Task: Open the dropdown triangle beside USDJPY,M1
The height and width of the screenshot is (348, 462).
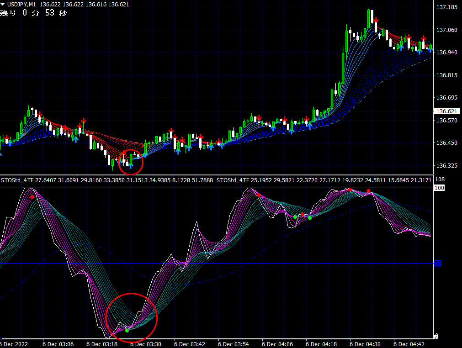Action: (3, 4)
